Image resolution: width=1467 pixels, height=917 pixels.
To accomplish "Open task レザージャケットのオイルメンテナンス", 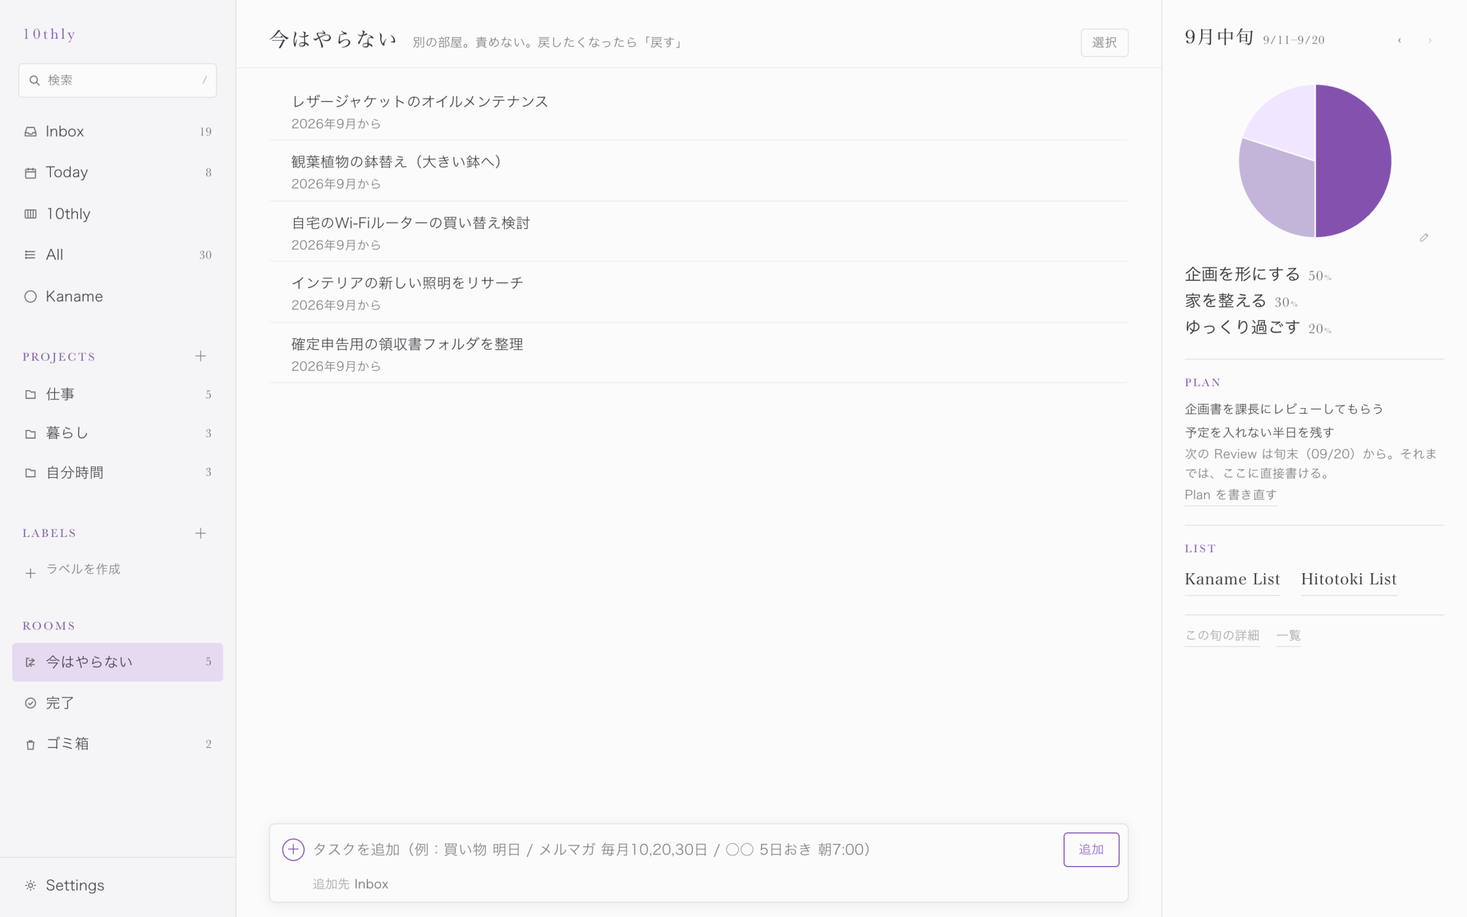I will click(x=699, y=111).
